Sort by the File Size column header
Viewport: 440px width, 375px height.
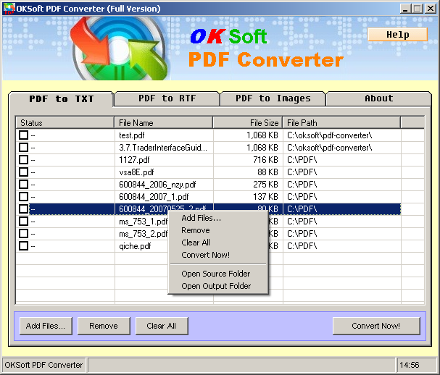[247, 123]
